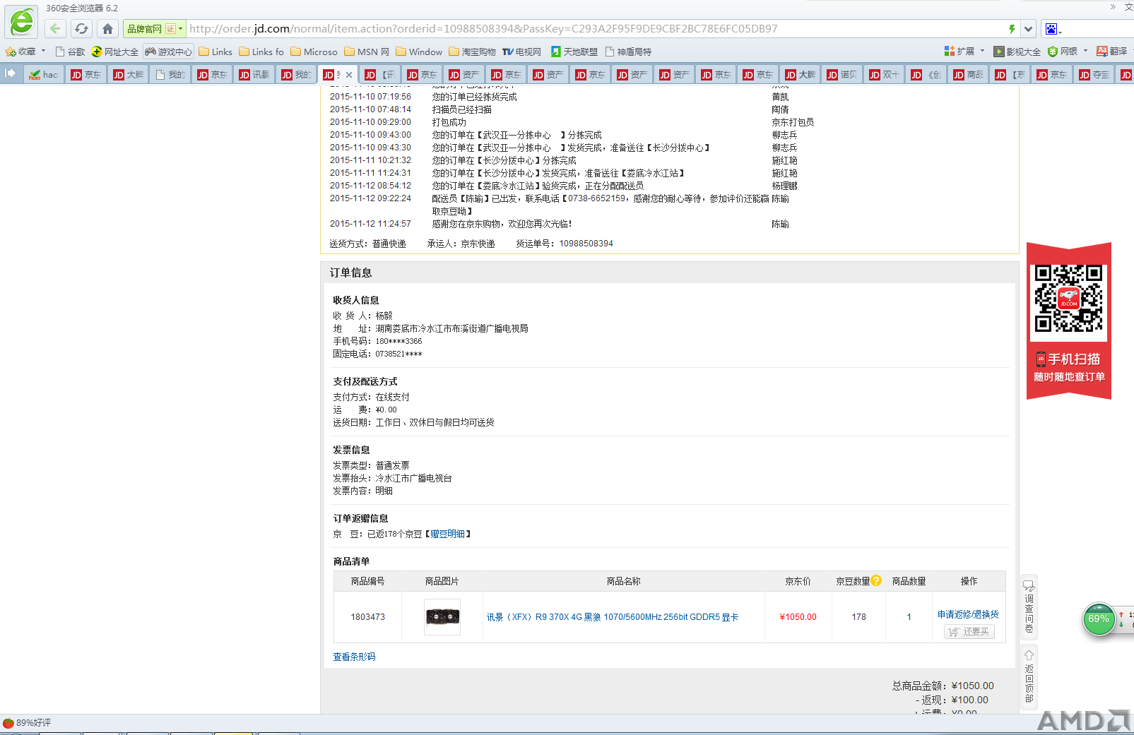Close the active JD tab with its X

click(349, 75)
